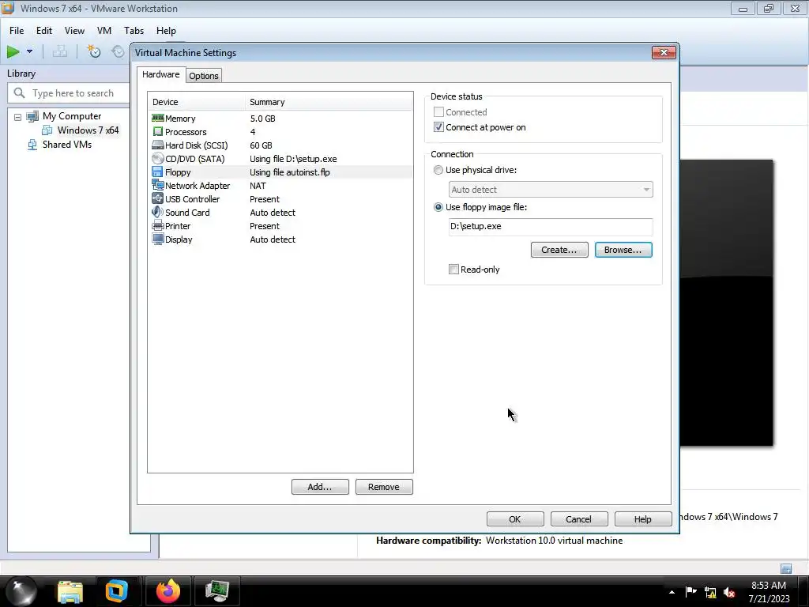Click the Create... button
Viewport: 809px width, 607px height.
[559, 250]
